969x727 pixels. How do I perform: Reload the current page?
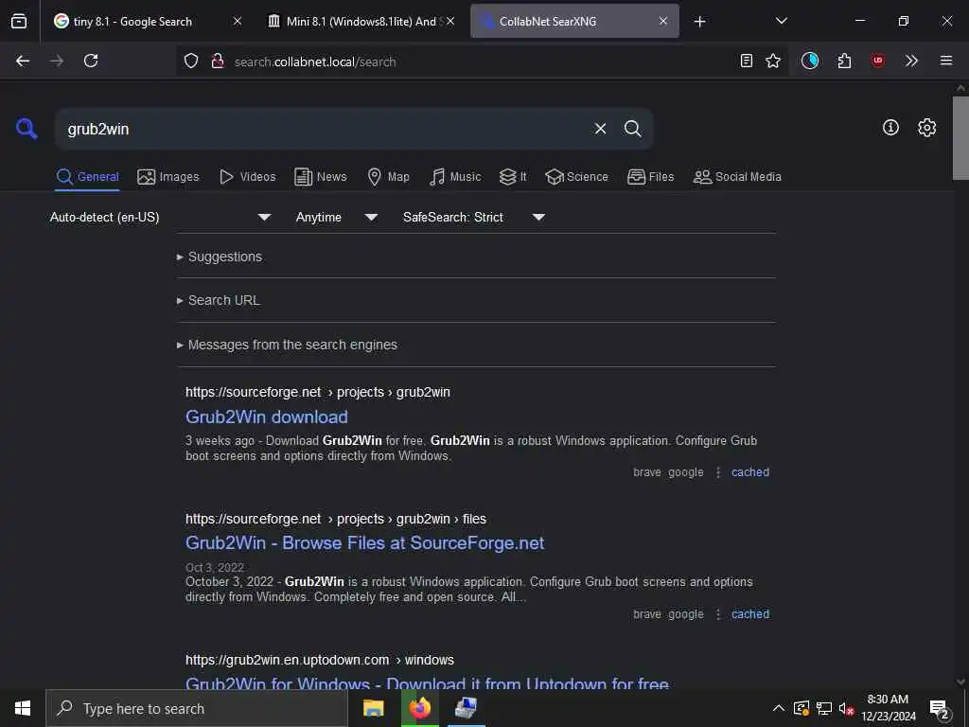(x=91, y=61)
